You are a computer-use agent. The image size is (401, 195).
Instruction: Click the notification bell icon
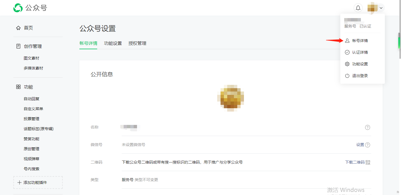(x=358, y=8)
